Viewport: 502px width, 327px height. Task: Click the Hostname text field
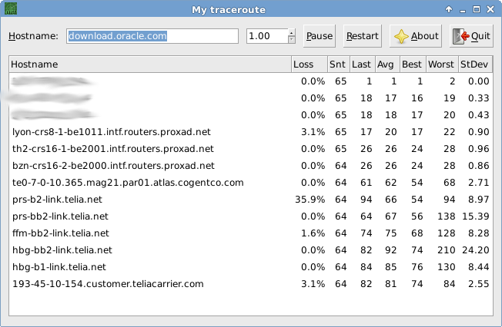[x=152, y=36]
